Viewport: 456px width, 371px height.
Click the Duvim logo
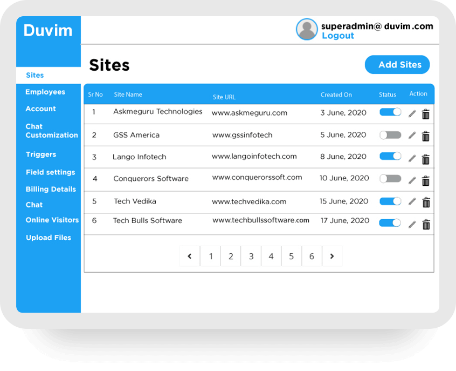coord(48,30)
